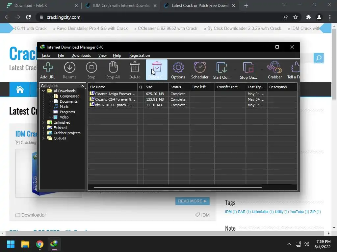Bookmark this page with star icon
This screenshot has height=252, width=337.
tap(296, 17)
